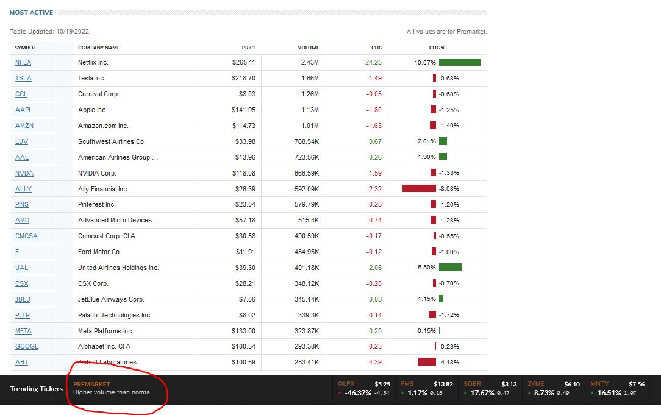661x415 pixels.
Task: Open the ABT symbol link
Action: click(x=21, y=363)
